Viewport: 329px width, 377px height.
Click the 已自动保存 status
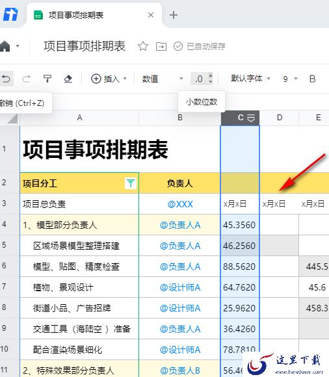(200, 46)
